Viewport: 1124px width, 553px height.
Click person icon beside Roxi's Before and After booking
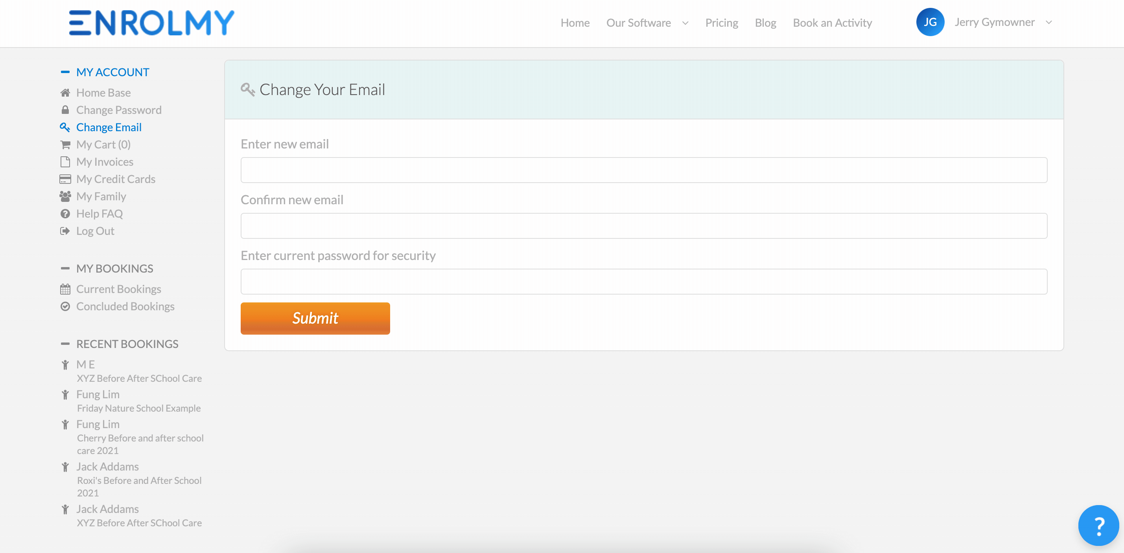pos(65,467)
